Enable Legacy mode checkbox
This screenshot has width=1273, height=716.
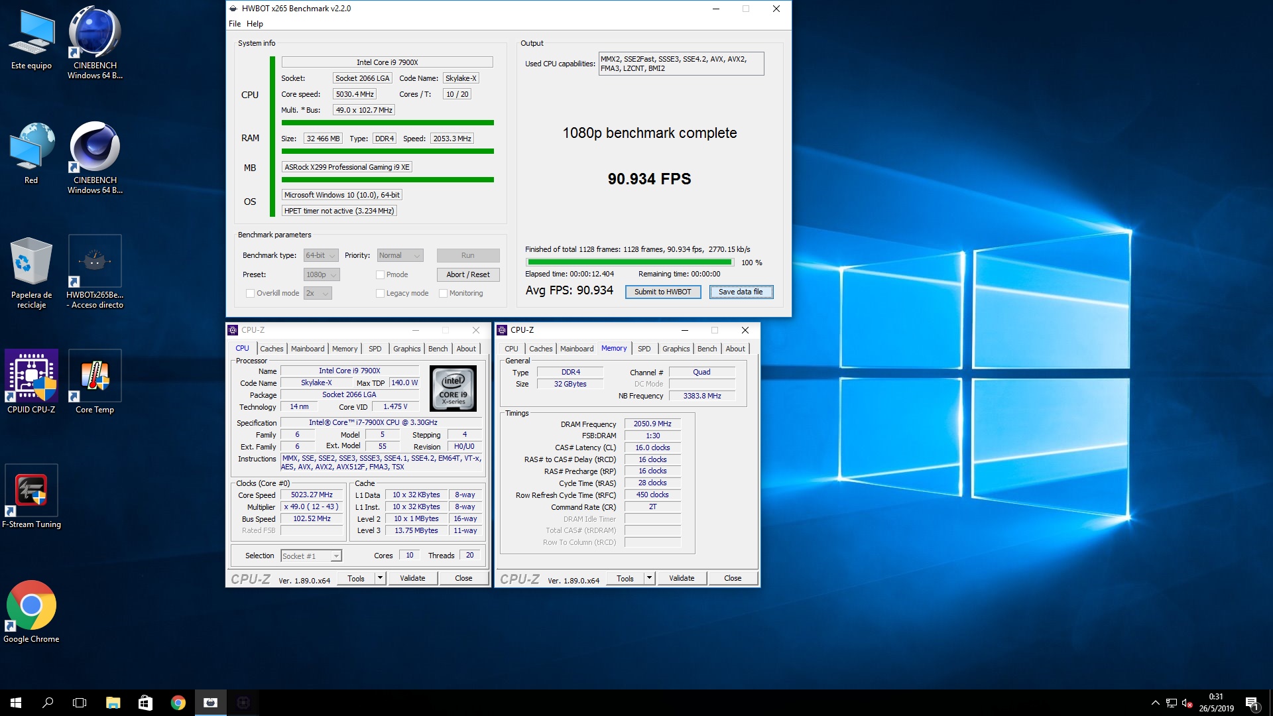[380, 293]
